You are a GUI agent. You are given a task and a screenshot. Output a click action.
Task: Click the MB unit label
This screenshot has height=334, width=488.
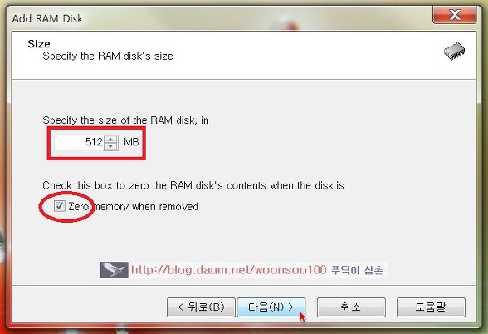tap(131, 142)
